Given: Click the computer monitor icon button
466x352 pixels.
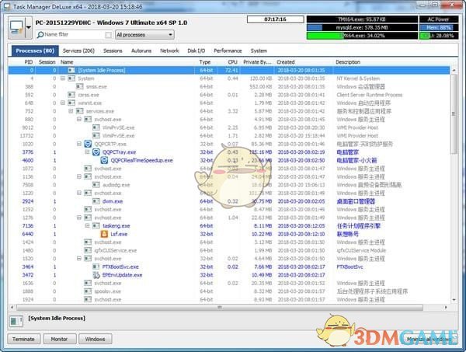Looking at the screenshot, I should click(x=16, y=28).
